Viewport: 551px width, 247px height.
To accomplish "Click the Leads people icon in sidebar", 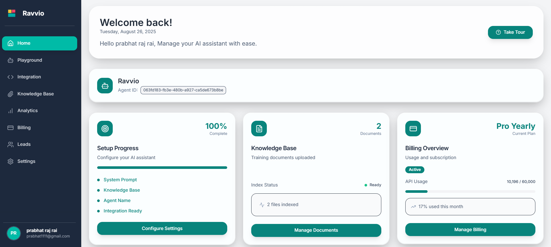I will coord(10,144).
